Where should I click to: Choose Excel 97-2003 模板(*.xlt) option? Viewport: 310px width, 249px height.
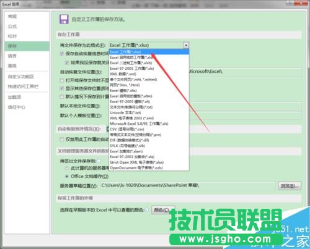[149, 101]
